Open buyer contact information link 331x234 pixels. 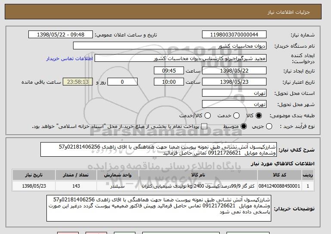point(70,58)
